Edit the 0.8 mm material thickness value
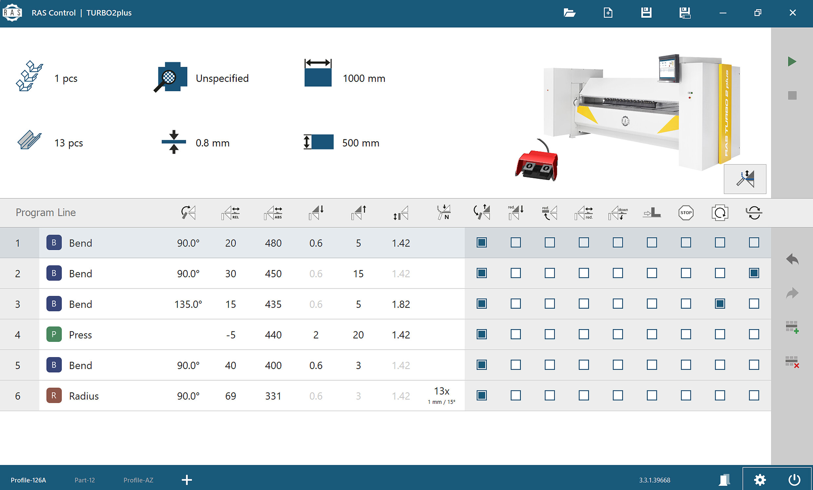The height and width of the screenshot is (490, 813). 212,143
